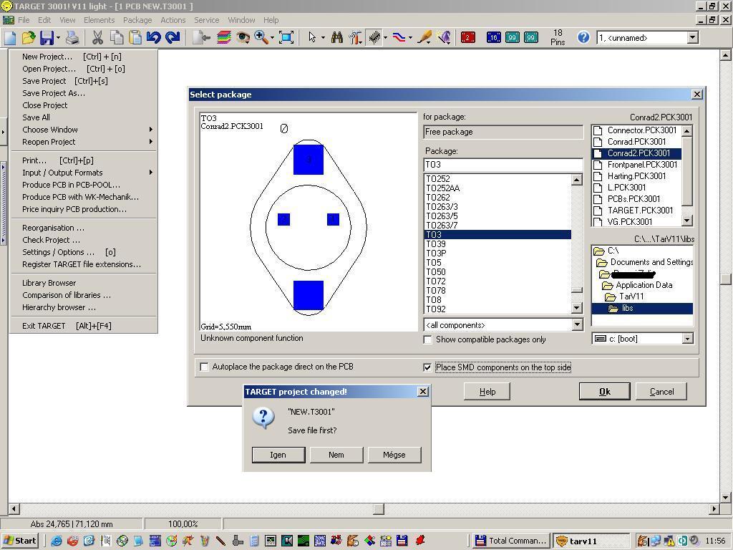Click the Redo arrow icon

coord(173,37)
